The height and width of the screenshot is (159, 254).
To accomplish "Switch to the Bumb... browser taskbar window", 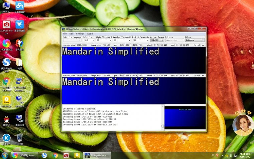I will pyautogui.click(x=25, y=155).
